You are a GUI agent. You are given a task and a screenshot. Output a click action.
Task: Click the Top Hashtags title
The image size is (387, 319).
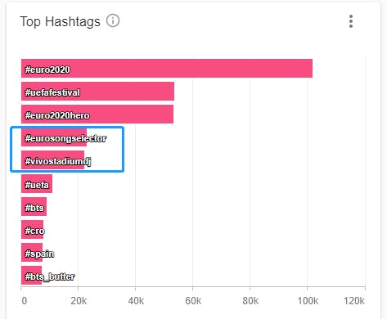tap(60, 21)
